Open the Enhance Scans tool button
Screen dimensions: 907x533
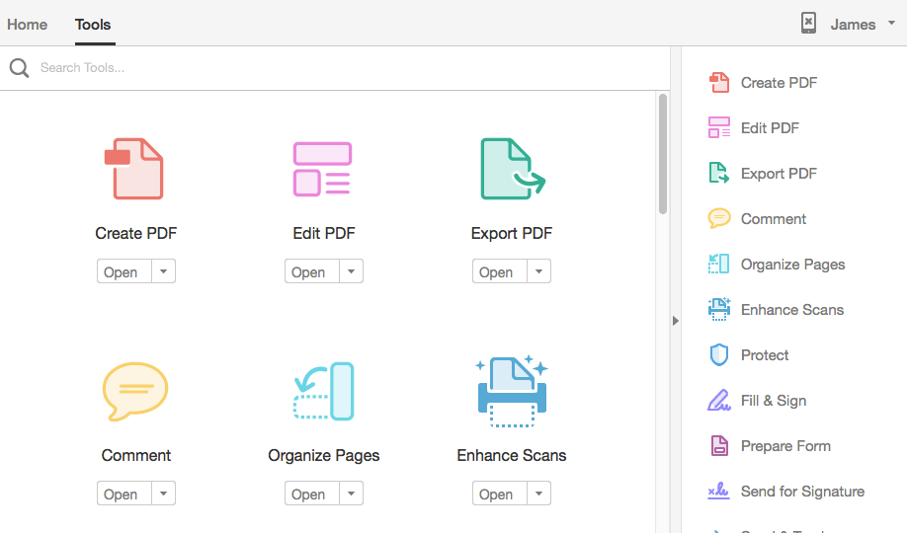coord(500,494)
